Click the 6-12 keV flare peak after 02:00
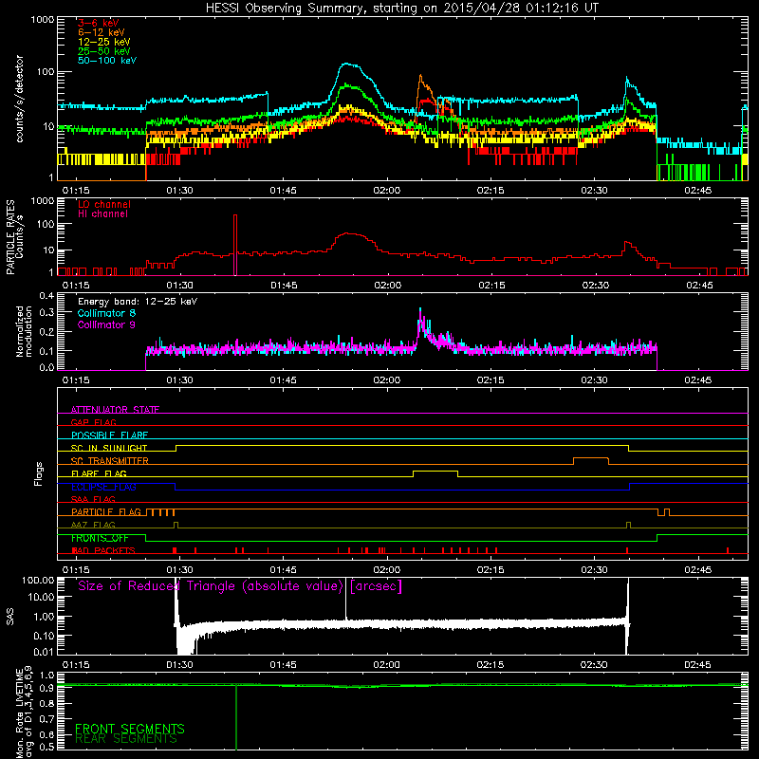759x759 pixels. pos(420,77)
